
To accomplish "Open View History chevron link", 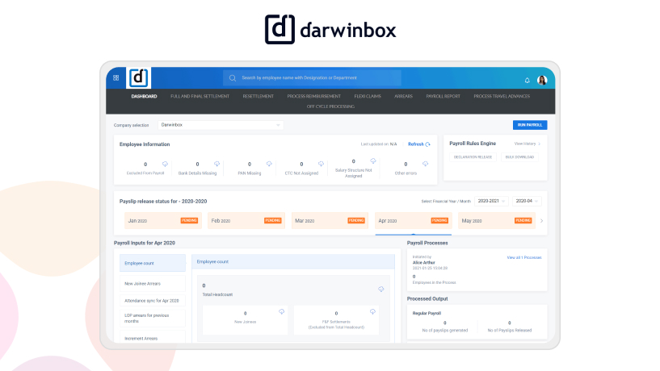I will pos(528,144).
